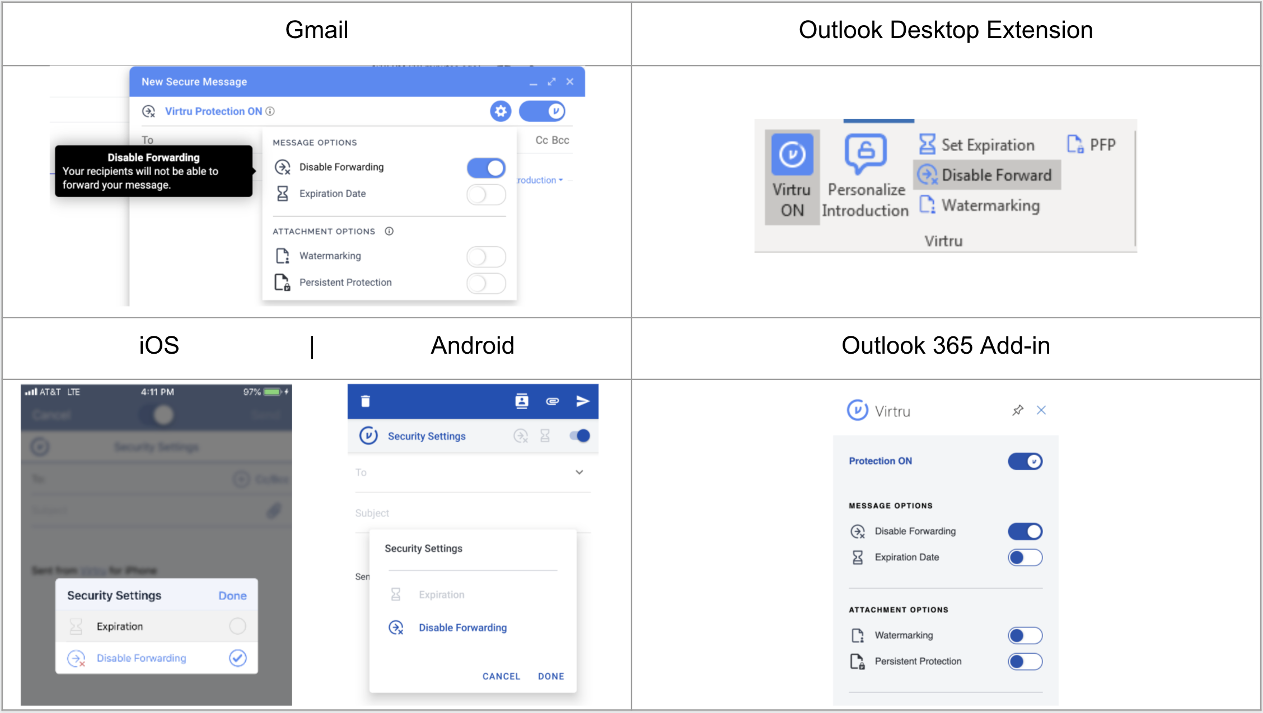Click Personalize Introduction in Outlook ribbon
The width and height of the screenshot is (1263, 713).
pyautogui.click(x=866, y=177)
